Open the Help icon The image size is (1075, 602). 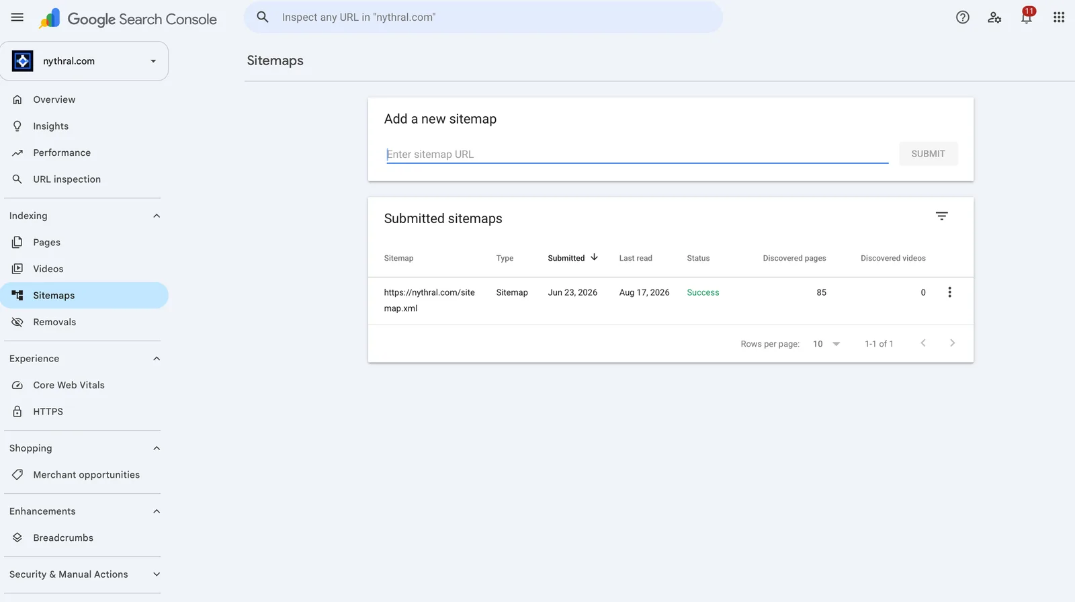pos(963,17)
